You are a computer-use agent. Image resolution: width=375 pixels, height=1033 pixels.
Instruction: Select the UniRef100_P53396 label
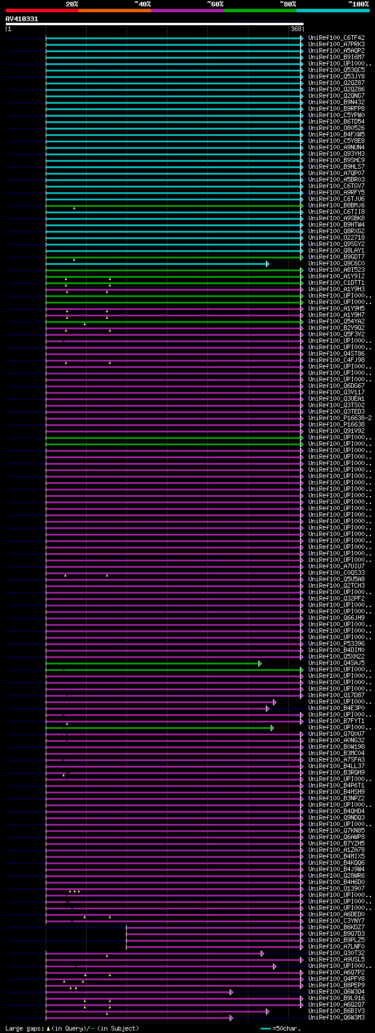pyautogui.click(x=336, y=644)
